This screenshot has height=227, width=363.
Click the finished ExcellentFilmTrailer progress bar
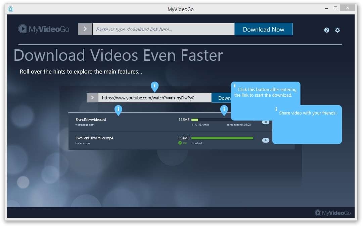[222, 138]
